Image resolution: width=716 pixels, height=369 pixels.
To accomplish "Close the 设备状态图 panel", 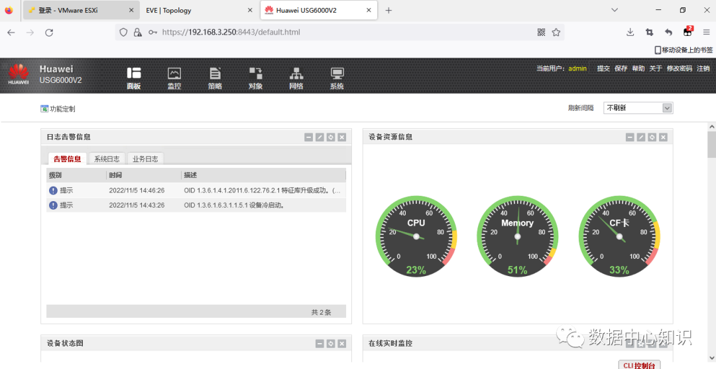I will pos(342,343).
